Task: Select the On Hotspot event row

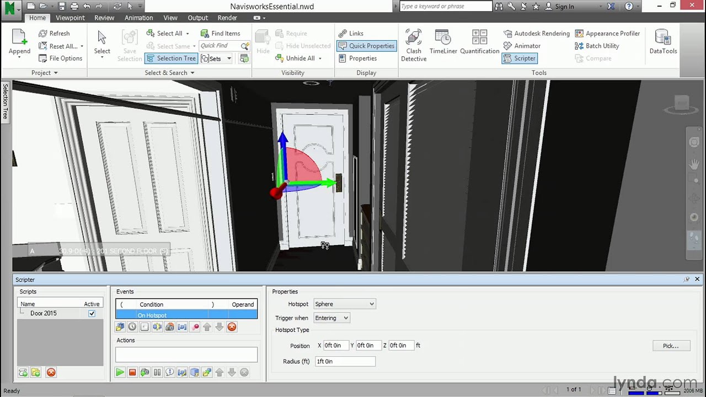Action: (x=186, y=315)
